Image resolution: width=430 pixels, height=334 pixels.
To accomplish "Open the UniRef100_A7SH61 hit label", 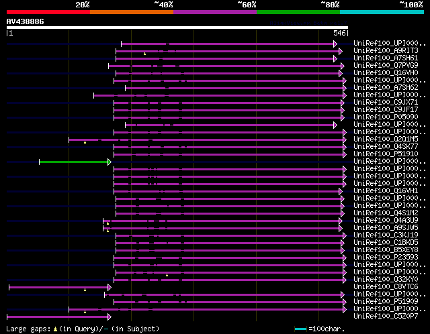I will click(386, 58).
